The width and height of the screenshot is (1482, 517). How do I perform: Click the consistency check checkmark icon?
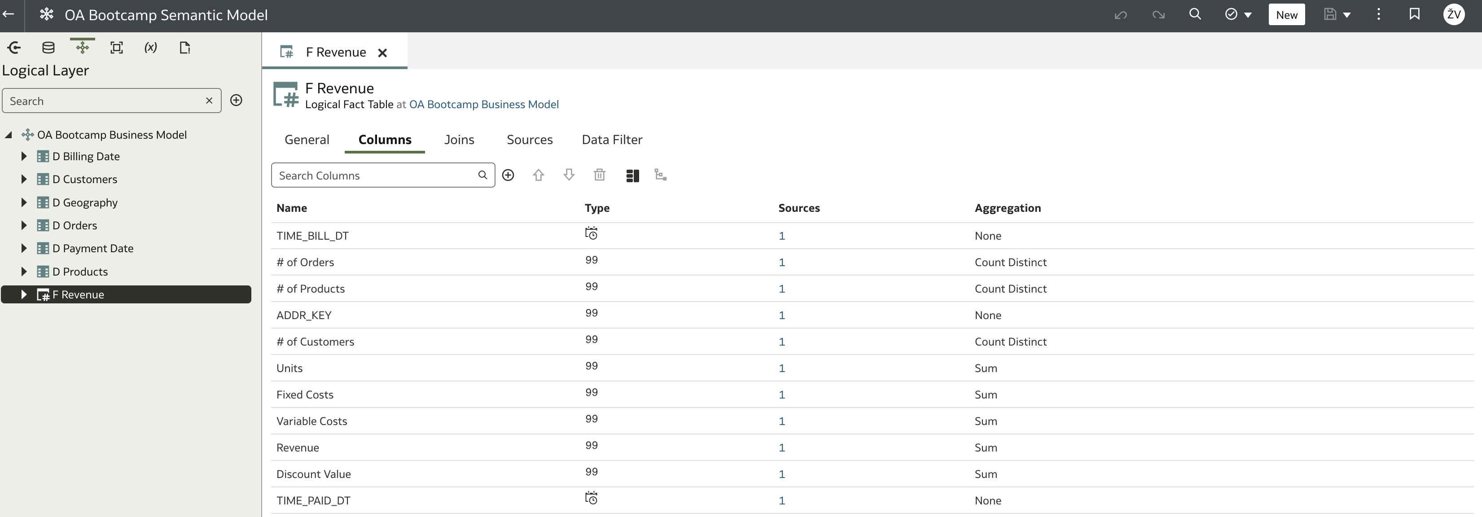pyautogui.click(x=1231, y=14)
